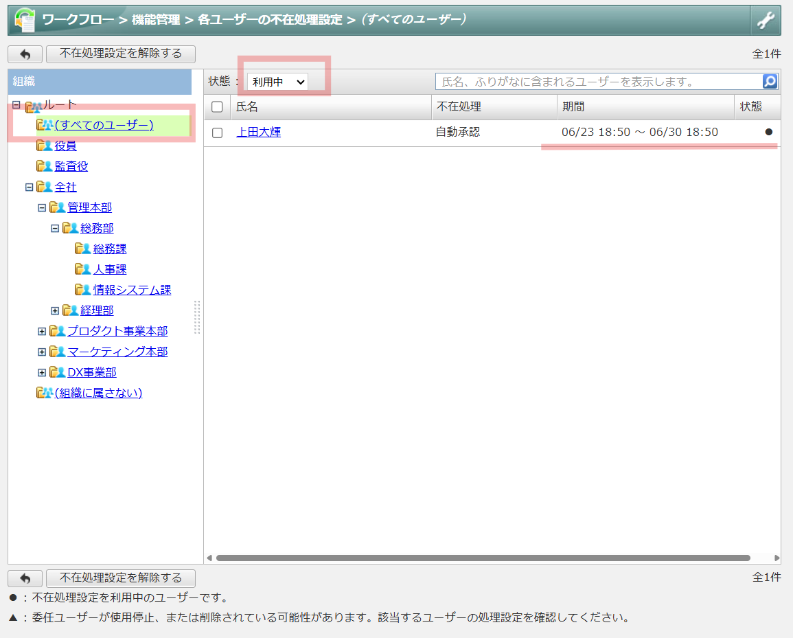Click the folder icon beside 経理部
The height and width of the screenshot is (638, 793).
pyautogui.click(x=70, y=310)
